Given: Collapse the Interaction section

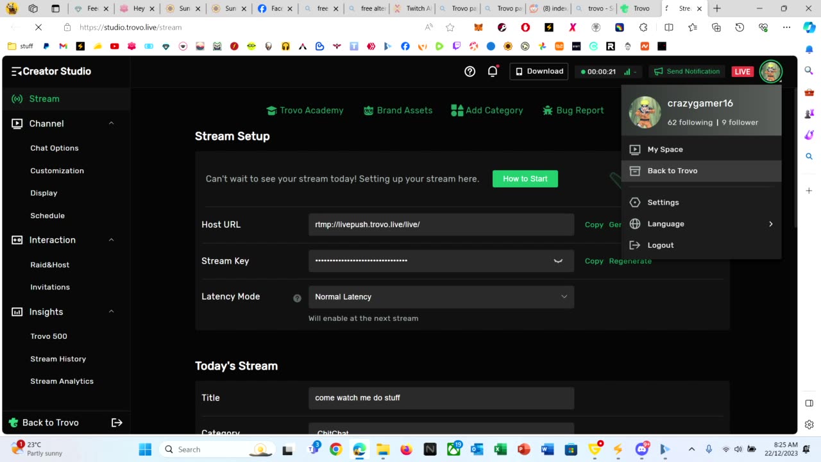Looking at the screenshot, I should coord(111,240).
